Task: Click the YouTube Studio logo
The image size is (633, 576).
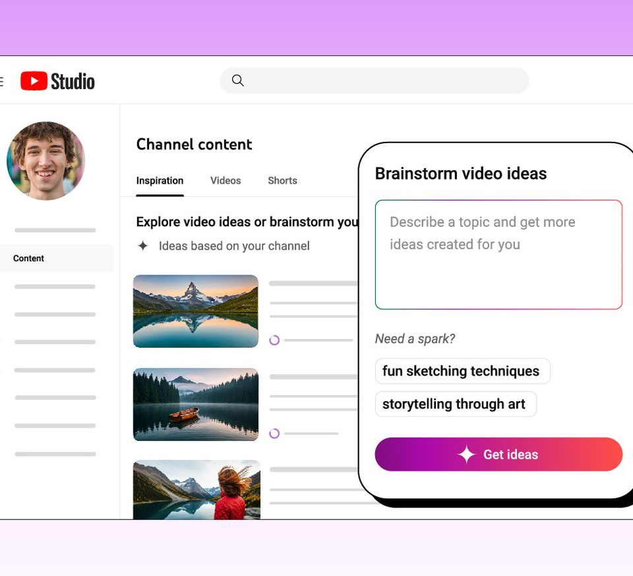Action: [x=57, y=81]
